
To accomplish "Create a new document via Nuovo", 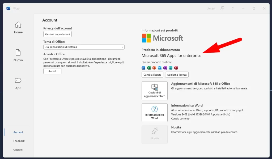I will pyautogui.click(x=18, y=55).
